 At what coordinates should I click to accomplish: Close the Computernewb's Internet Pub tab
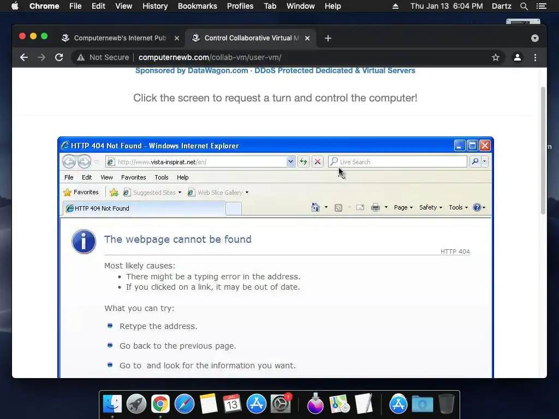(177, 38)
